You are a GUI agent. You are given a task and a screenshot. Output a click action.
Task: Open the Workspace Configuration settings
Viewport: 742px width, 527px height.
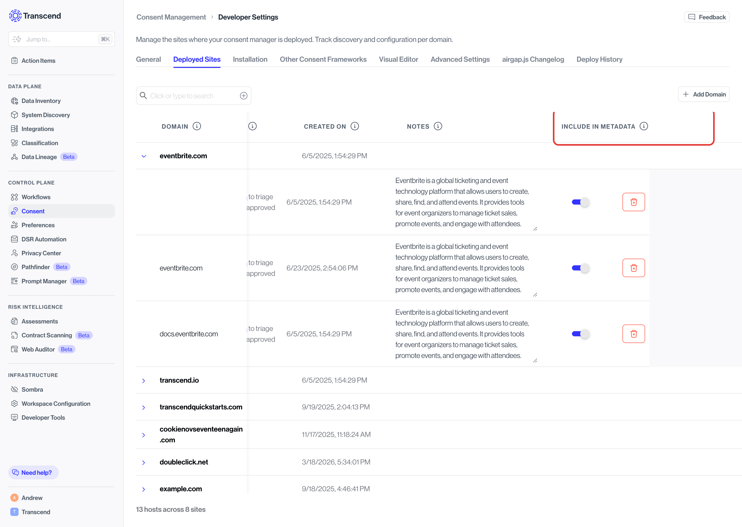pyautogui.click(x=56, y=404)
